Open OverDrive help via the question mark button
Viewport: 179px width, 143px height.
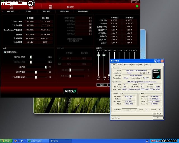click(133, 2)
